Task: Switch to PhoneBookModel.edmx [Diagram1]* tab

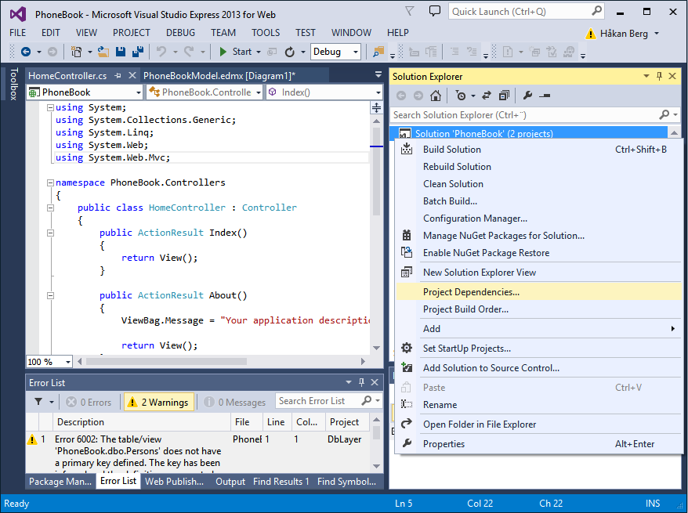Action: coord(219,76)
